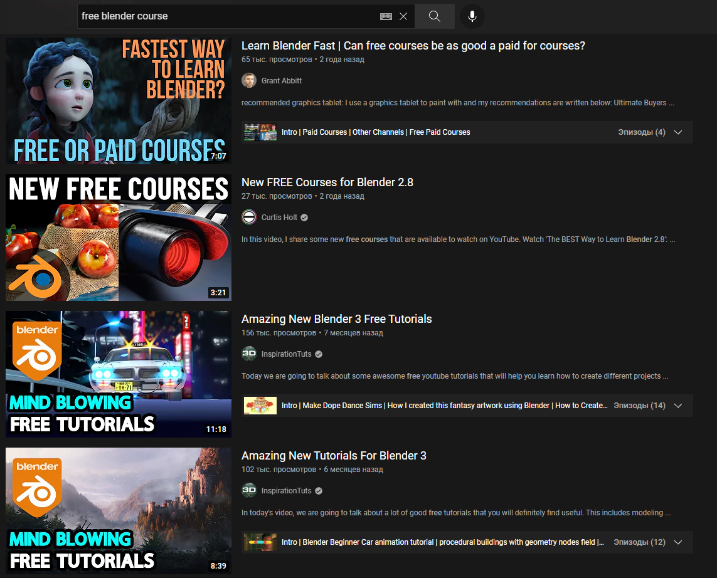The image size is (717, 578).
Task: Expand the Эпизоды (4) chapters chevron
Action: pyautogui.click(x=678, y=132)
